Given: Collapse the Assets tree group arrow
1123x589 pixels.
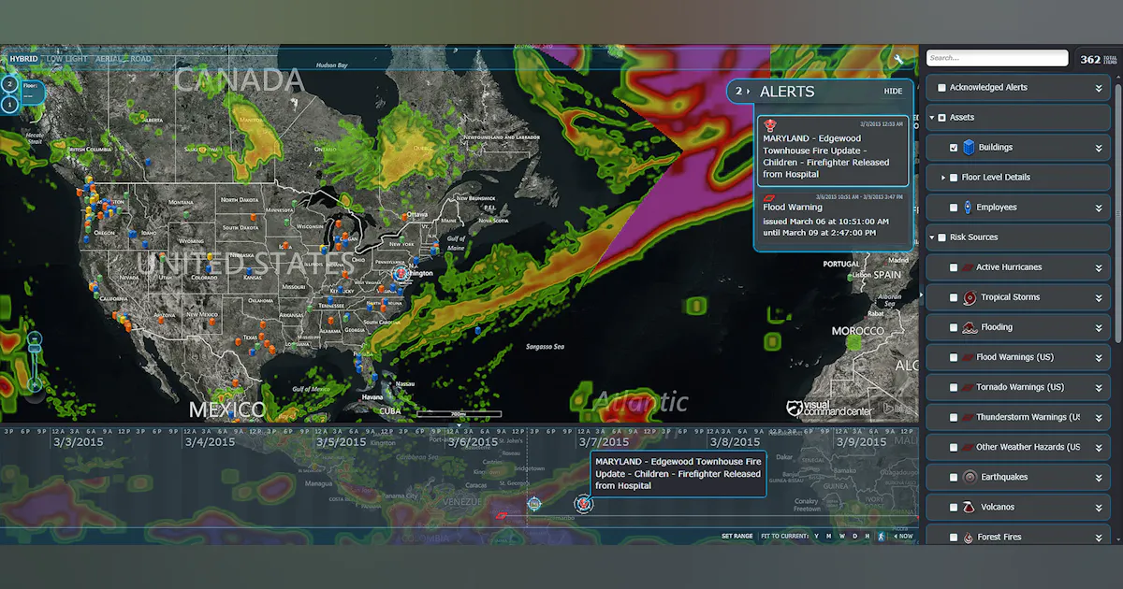Looking at the screenshot, I should coord(931,117).
